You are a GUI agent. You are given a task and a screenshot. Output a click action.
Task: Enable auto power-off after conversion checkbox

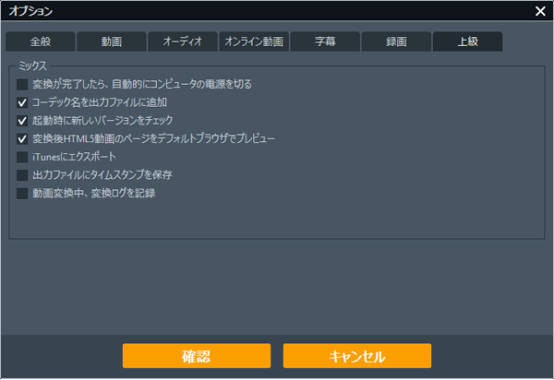[x=23, y=84]
